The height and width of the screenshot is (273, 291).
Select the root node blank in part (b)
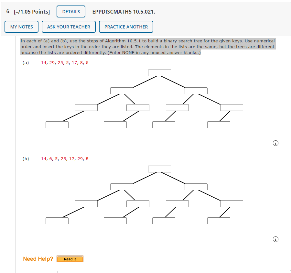click(159, 169)
